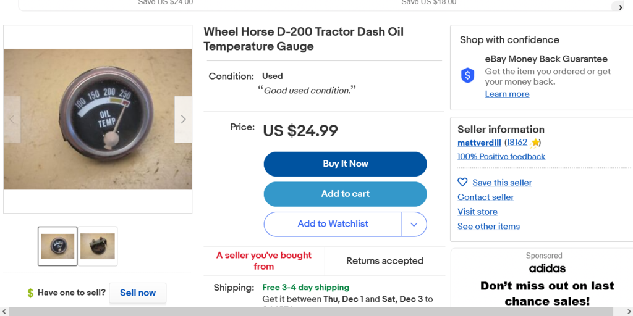The height and width of the screenshot is (316, 633).
Task: Expand the Watchlist dropdown chevron
Action: click(414, 224)
